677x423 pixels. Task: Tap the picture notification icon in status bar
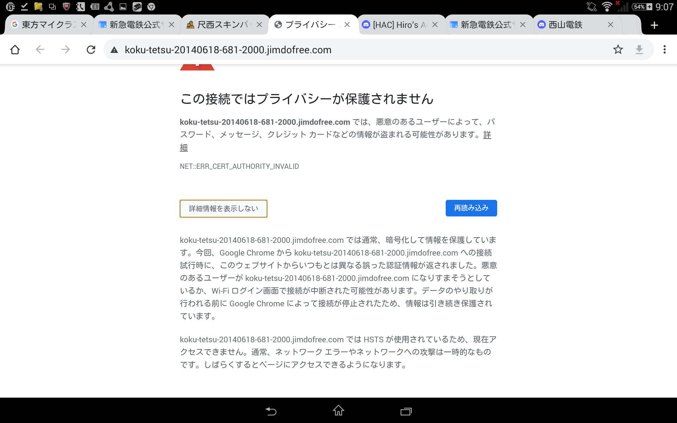(123, 7)
